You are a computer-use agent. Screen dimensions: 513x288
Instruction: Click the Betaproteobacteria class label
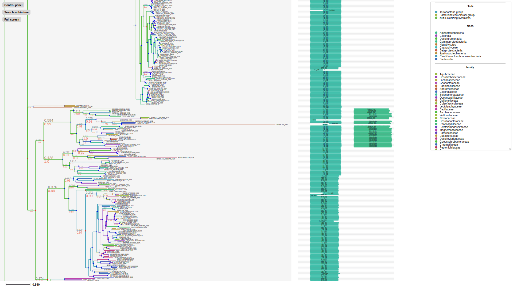pyautogui.click(x=451, y=50)
